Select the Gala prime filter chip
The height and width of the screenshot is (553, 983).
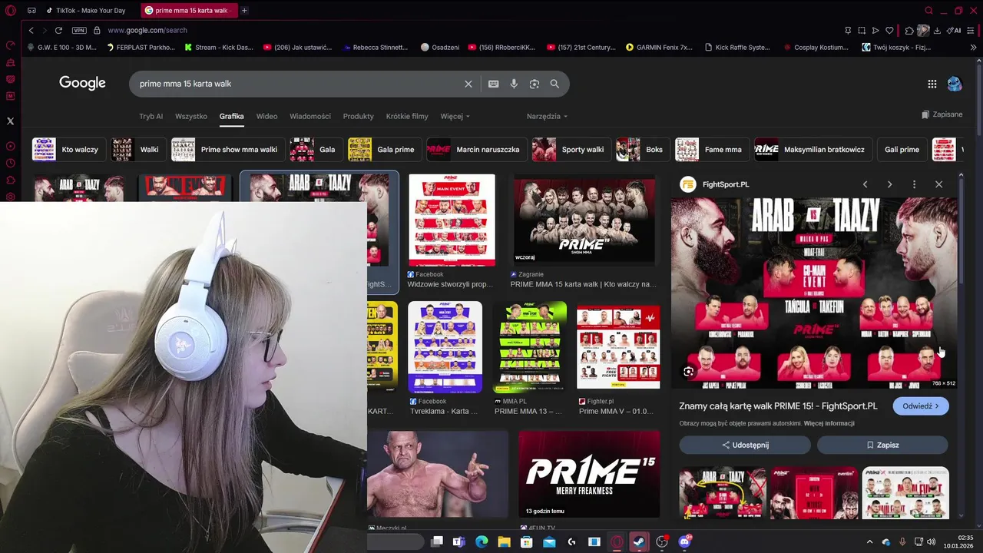click(383, 150)
